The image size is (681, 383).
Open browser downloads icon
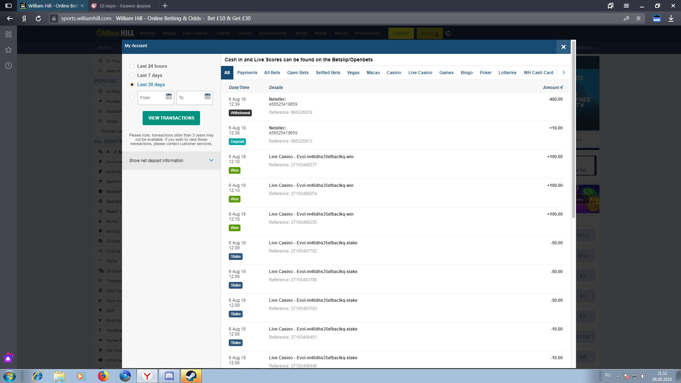[671, 18]
